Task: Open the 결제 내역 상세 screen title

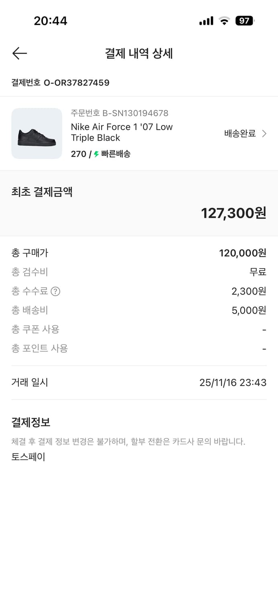Action: 139,53
